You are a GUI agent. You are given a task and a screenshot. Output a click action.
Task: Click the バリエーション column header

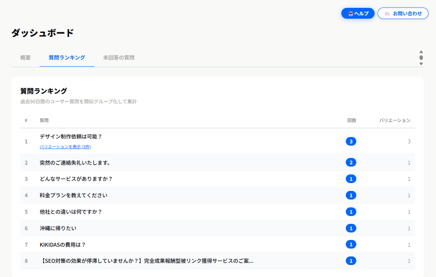tap(395, 120)
